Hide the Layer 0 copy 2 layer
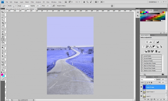 coord(141,91)
